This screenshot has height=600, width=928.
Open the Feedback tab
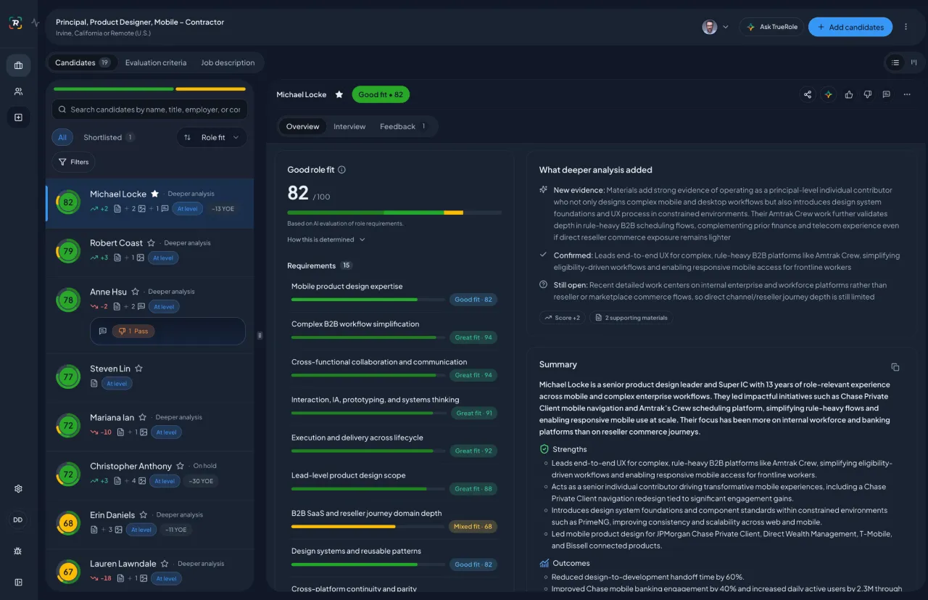tap(403, 126)
